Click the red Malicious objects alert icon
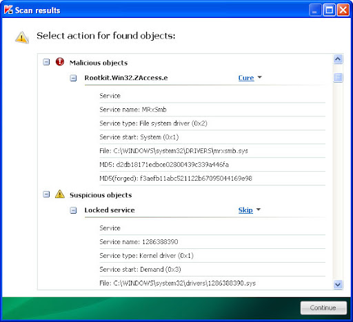The height and width of the screenshot is (322, 353). click(60, 61)
